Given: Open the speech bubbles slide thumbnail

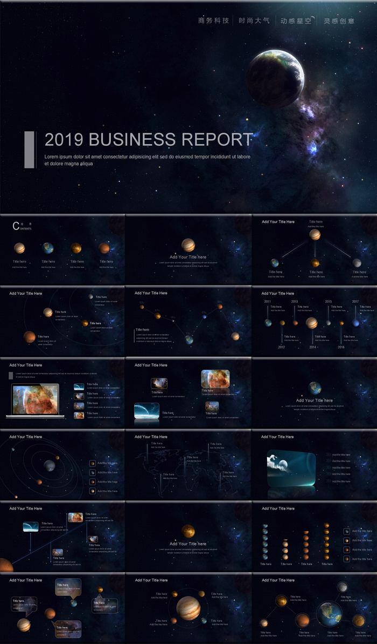Looking at the screenshot, I should (x=62, y=608).
